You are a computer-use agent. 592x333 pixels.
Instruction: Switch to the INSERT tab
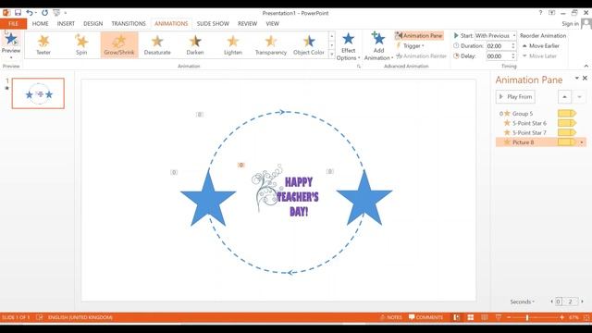coord(66,24)
